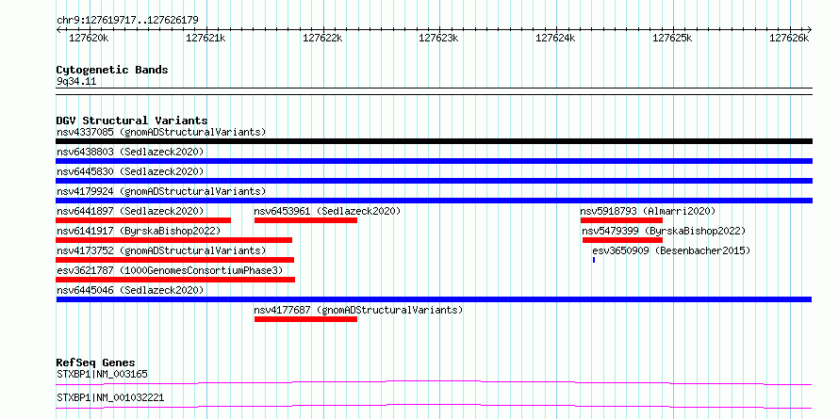The height and width of the screenshot is (419, 839).
Task: Open the nsv6141917 ByrskaBishop2022 label
Action: click(x=139, y=231)
